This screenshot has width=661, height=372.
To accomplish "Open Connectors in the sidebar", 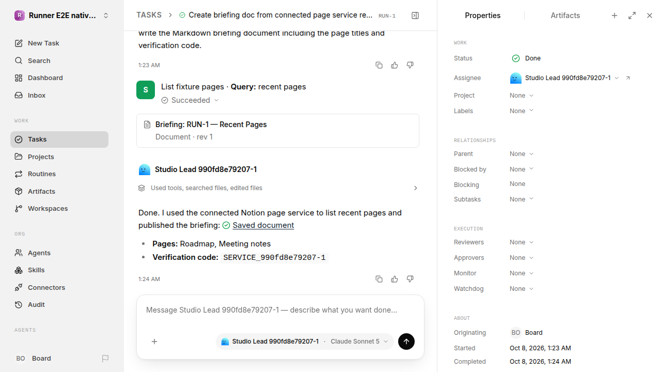I will tap(59, 288).
